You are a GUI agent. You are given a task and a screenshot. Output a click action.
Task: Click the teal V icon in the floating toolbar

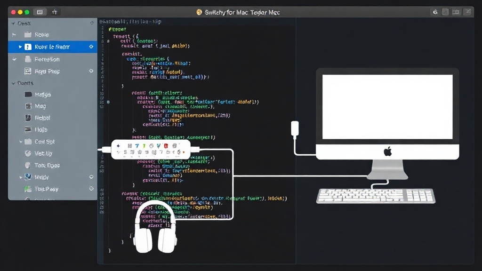coord(158,146)
